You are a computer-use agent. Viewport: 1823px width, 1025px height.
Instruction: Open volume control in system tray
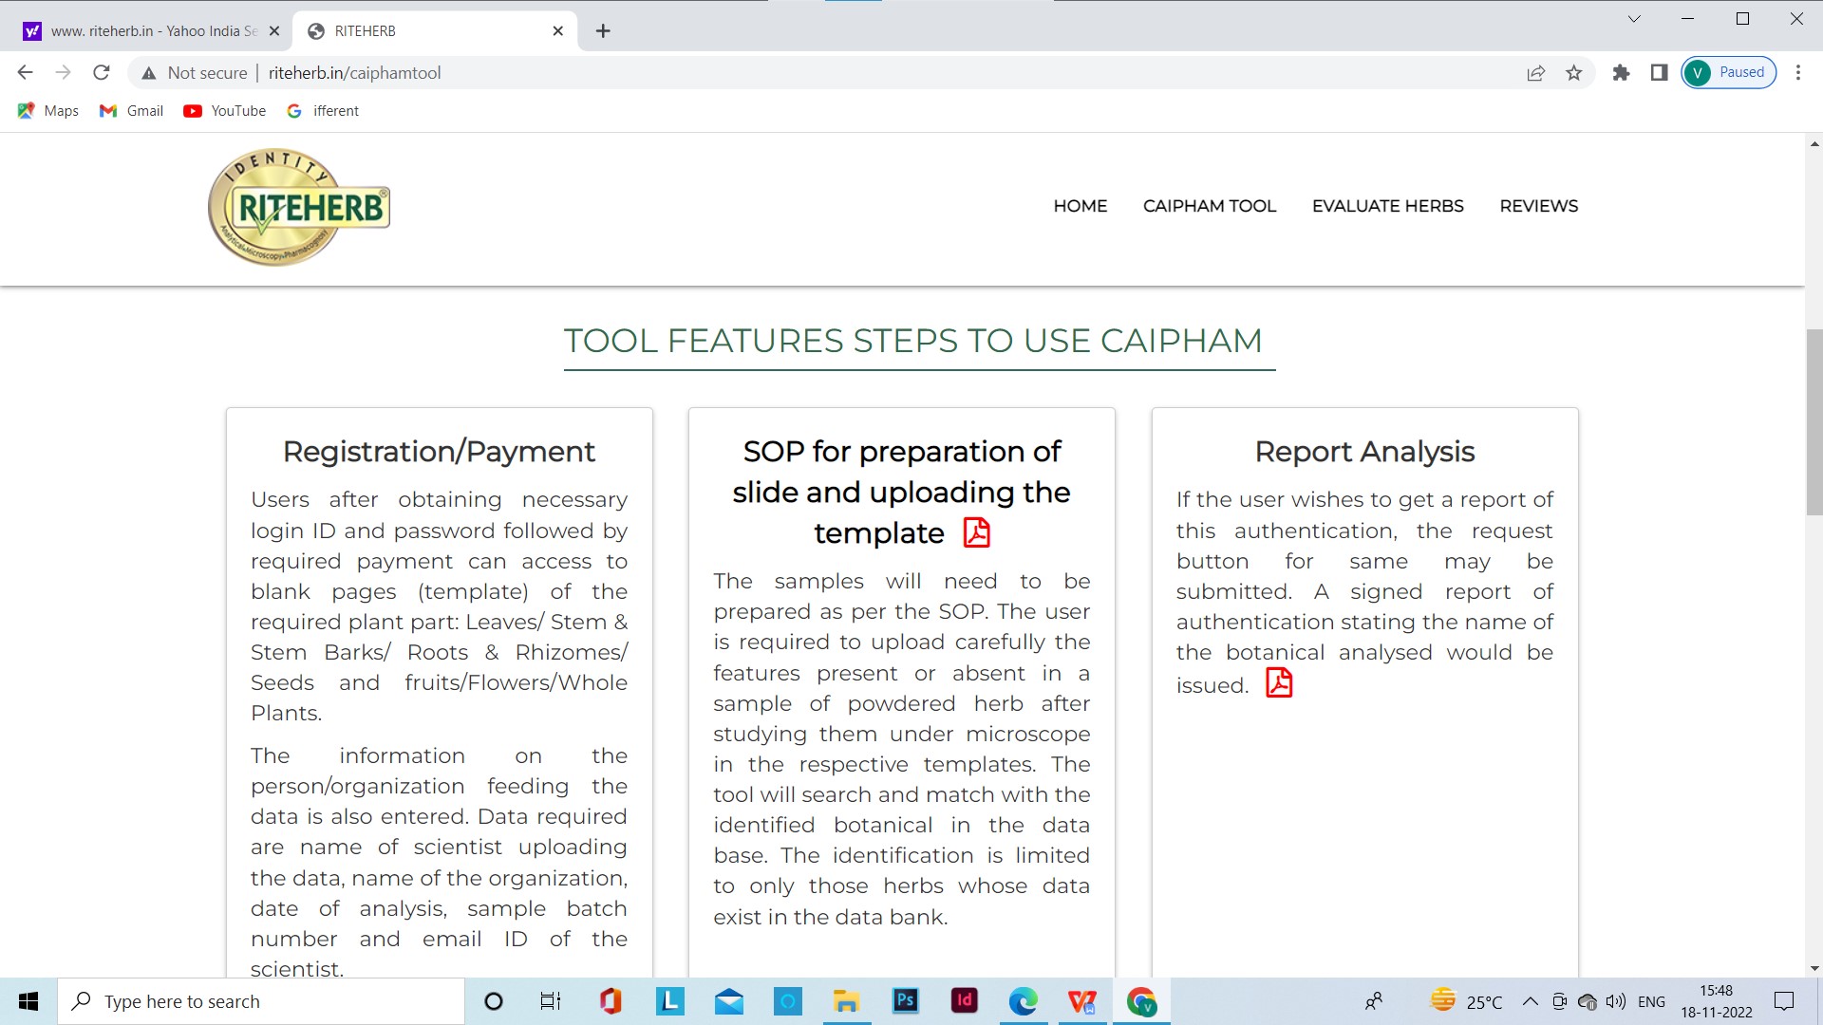tap(1615, 1001)
